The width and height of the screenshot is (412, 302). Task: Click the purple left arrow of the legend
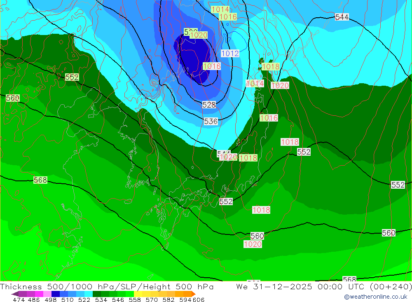15,294
